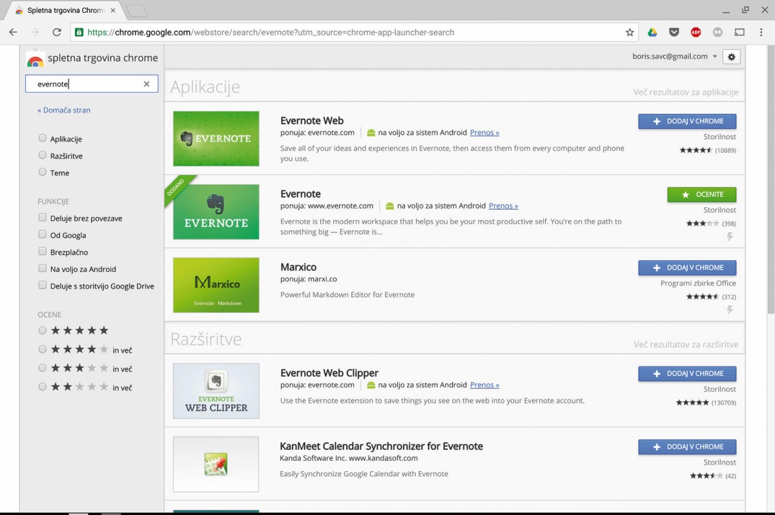The height and width of the screenshot is (515, 775).
Task: Enable the Deluje brez povezave checkbox
Action: 43,217
